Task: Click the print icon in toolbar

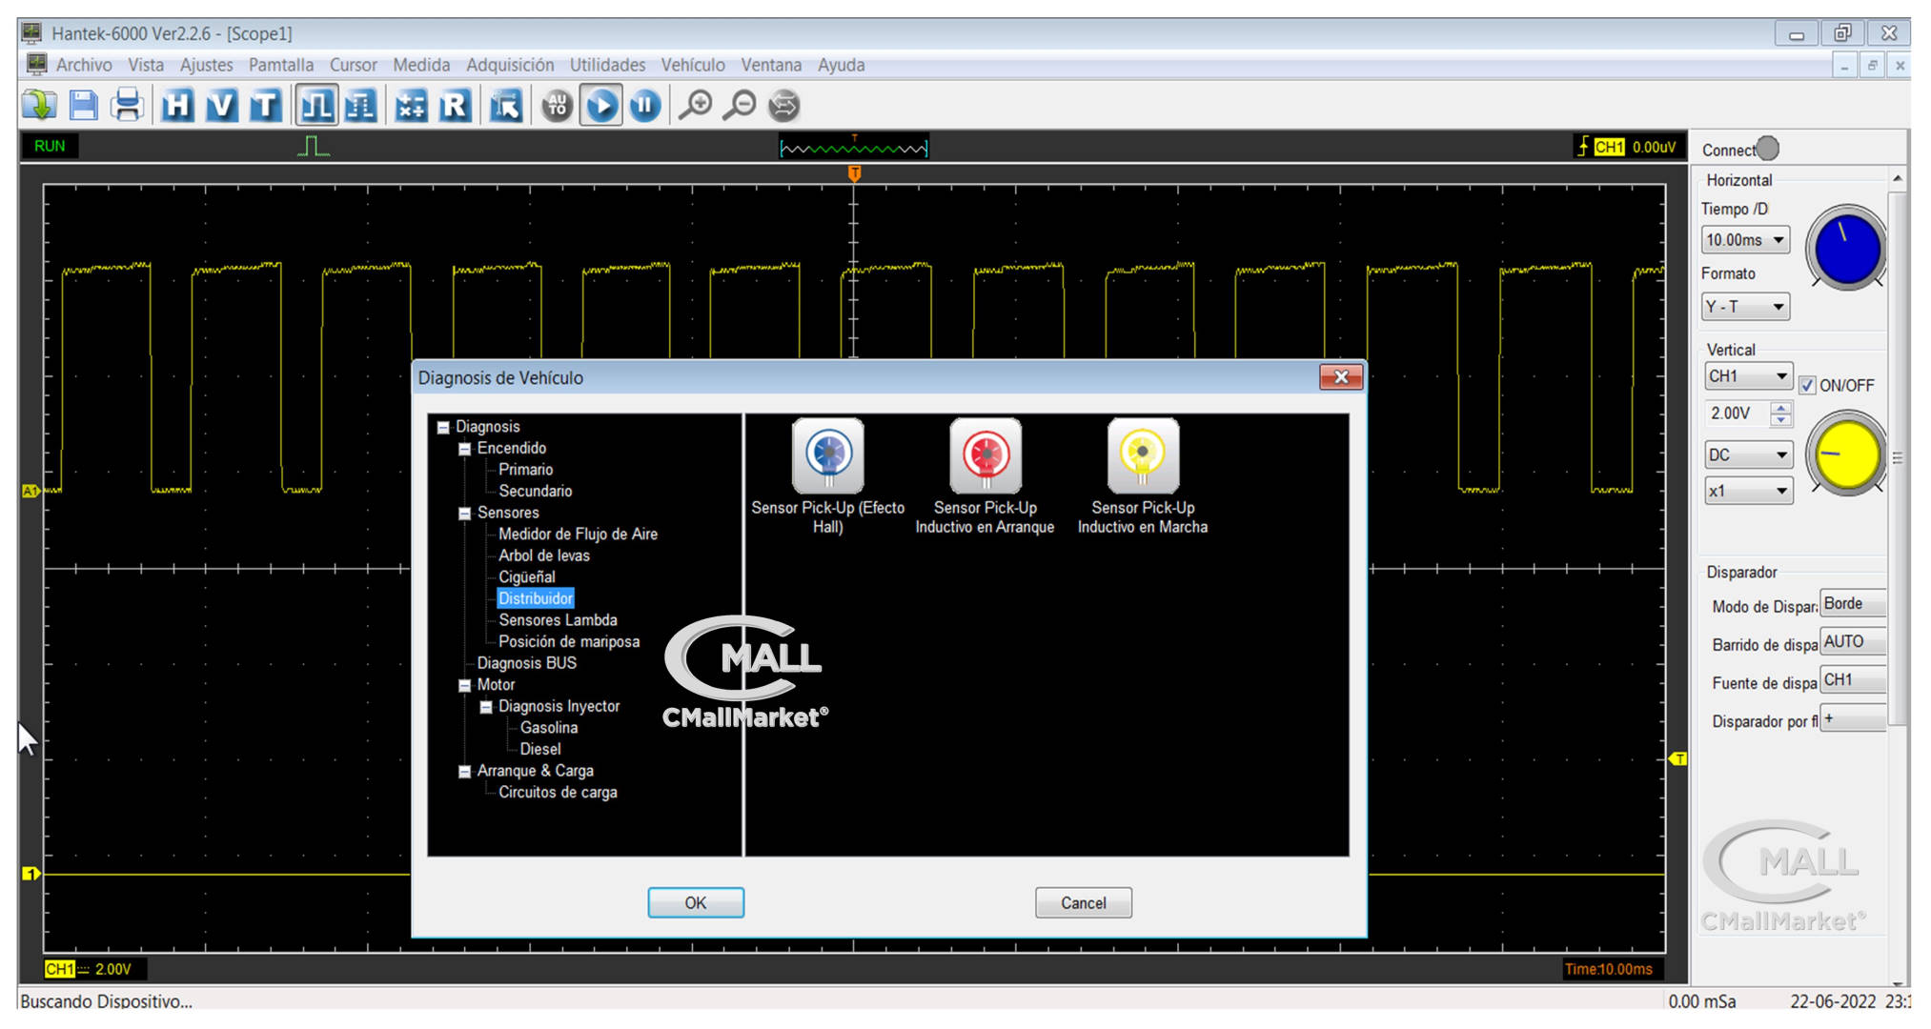Action: (127, 105)
